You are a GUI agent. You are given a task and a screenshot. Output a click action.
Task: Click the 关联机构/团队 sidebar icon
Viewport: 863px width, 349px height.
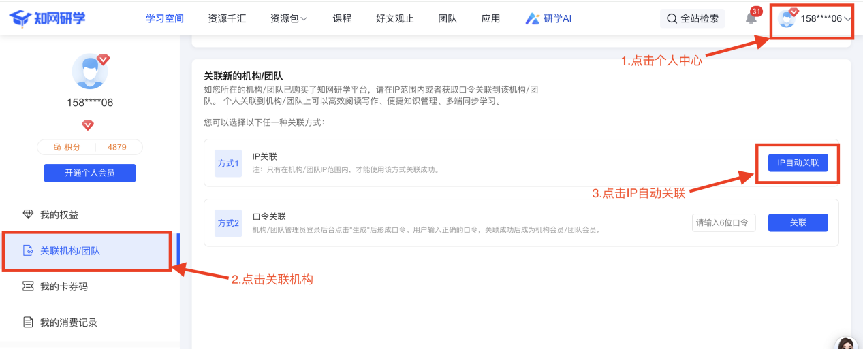click(x=28, y=251)
